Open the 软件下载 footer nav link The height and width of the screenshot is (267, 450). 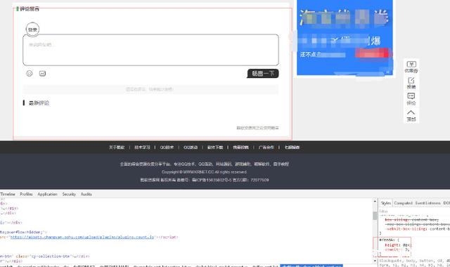click(215, 148)
